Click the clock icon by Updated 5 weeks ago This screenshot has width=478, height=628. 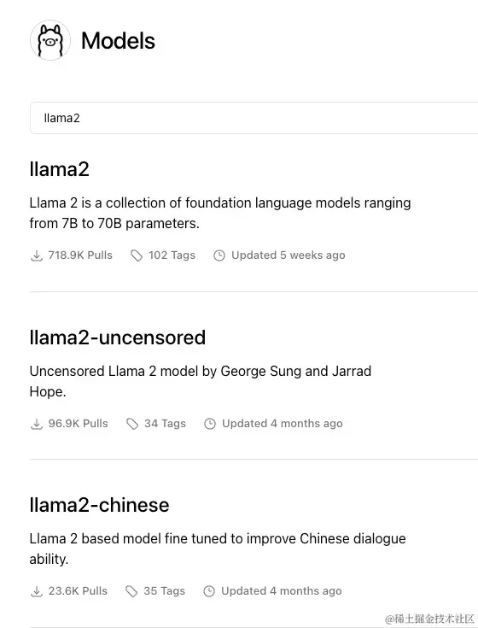[219, 255]
